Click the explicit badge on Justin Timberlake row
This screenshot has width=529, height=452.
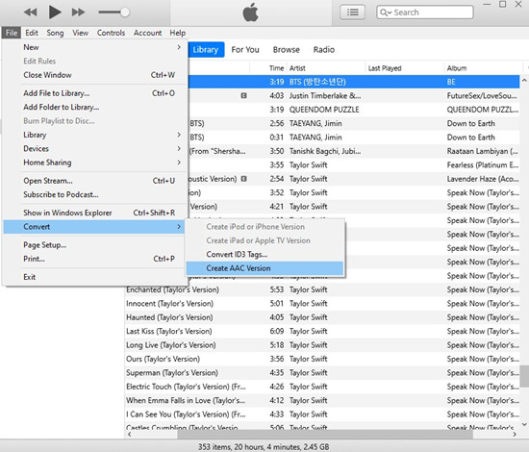pos(244,96)
